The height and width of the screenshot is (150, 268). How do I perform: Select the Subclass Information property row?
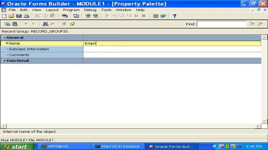tap(131, 49)
